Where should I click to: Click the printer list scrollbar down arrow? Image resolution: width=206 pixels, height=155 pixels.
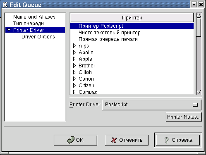click(199, 92)
